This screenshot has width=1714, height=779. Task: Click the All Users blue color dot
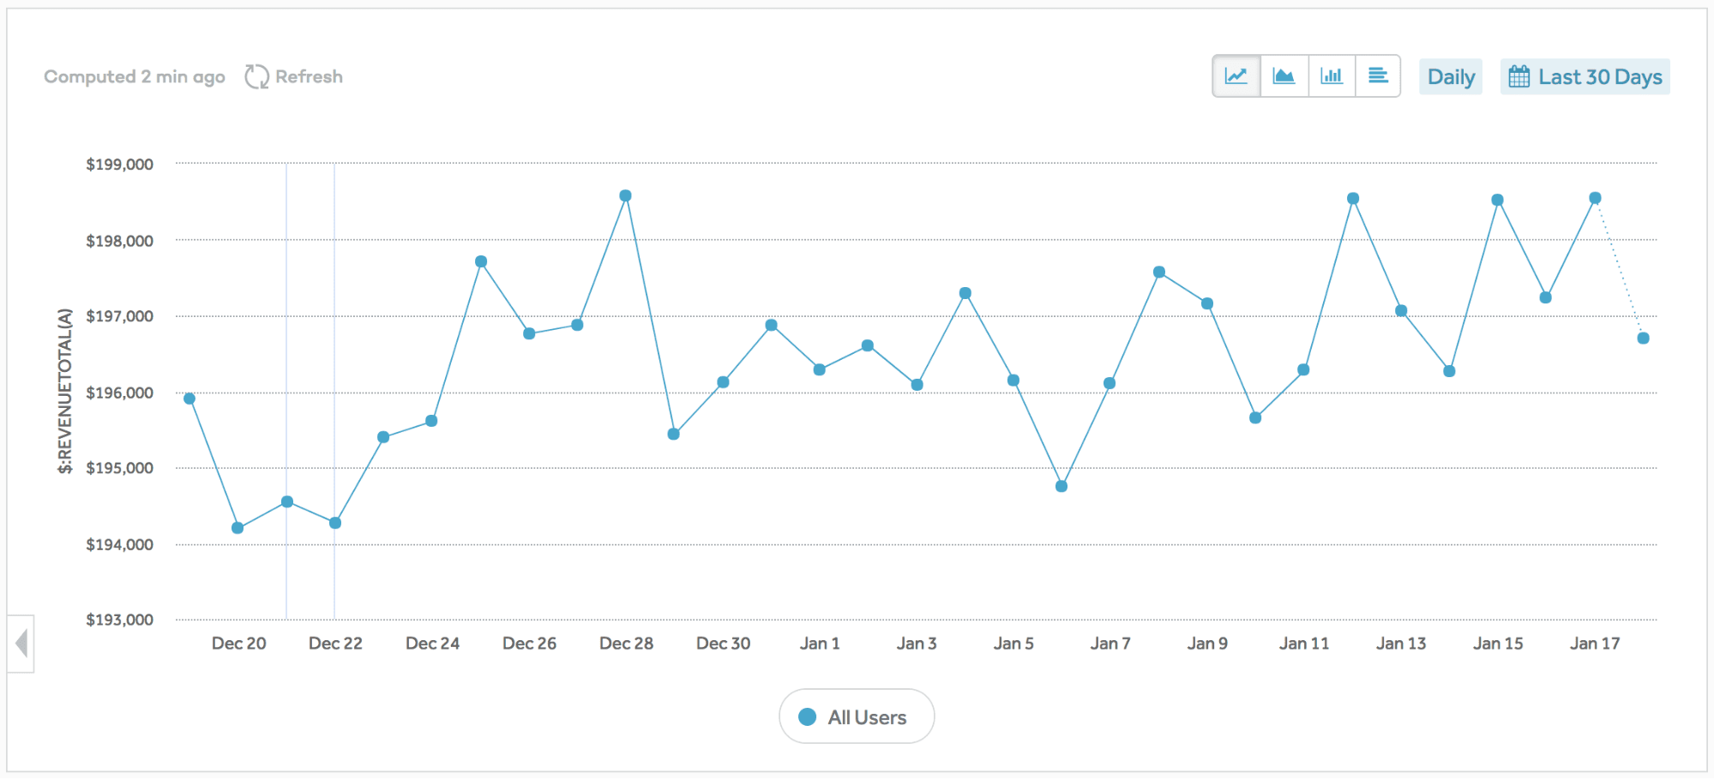tap(807, 716)
